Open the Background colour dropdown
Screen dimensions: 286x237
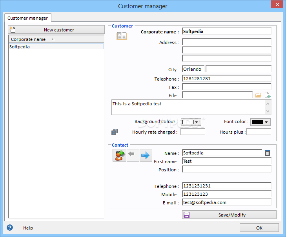[x=191, y=122]
